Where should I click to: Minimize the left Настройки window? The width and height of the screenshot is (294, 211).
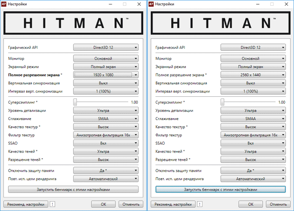point(110,4)
